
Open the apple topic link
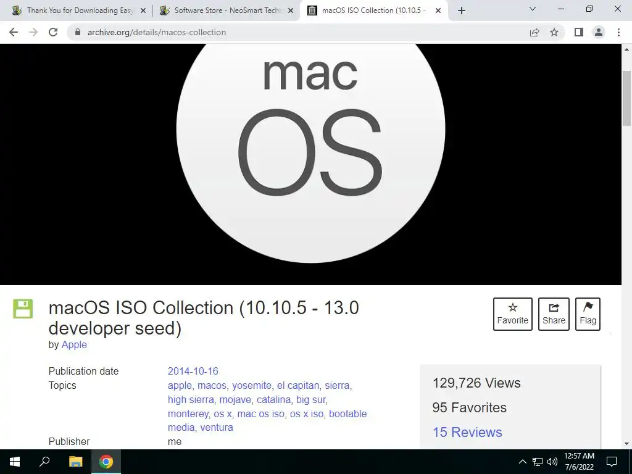(180, 385)
